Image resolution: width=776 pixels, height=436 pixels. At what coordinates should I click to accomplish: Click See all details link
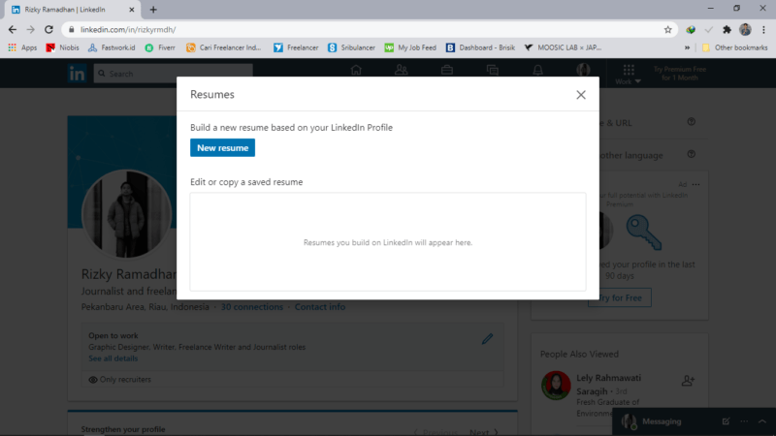[x=113, y=358]
